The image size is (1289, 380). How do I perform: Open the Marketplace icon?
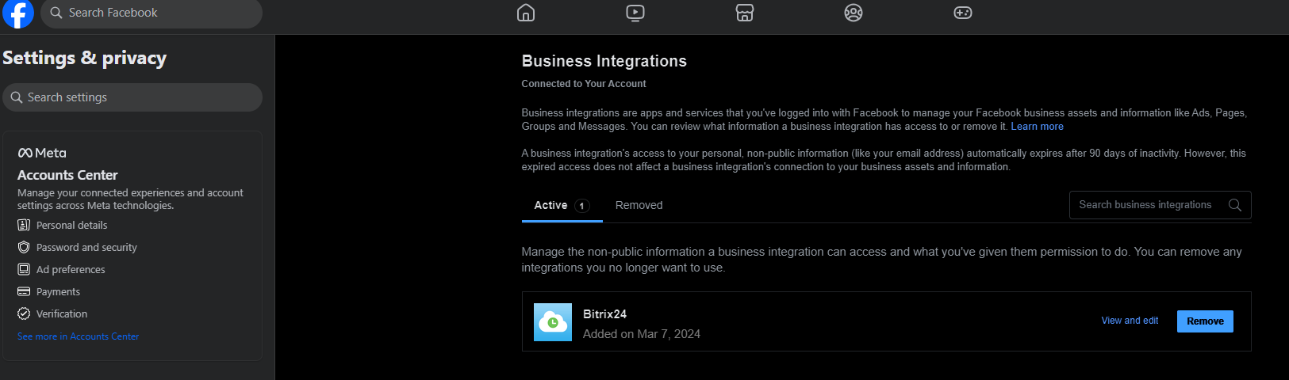coord(745,13)
